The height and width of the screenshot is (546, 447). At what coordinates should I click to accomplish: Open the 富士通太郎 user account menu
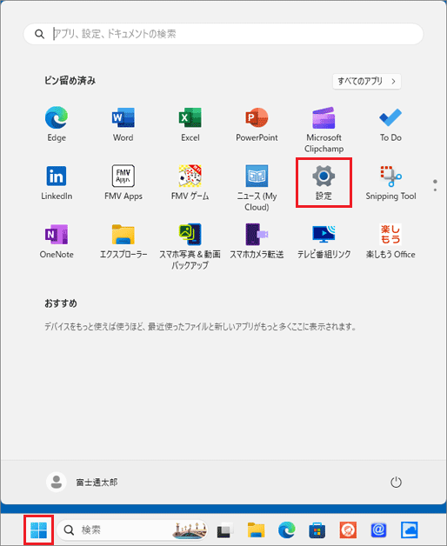[x=83, y=483]
